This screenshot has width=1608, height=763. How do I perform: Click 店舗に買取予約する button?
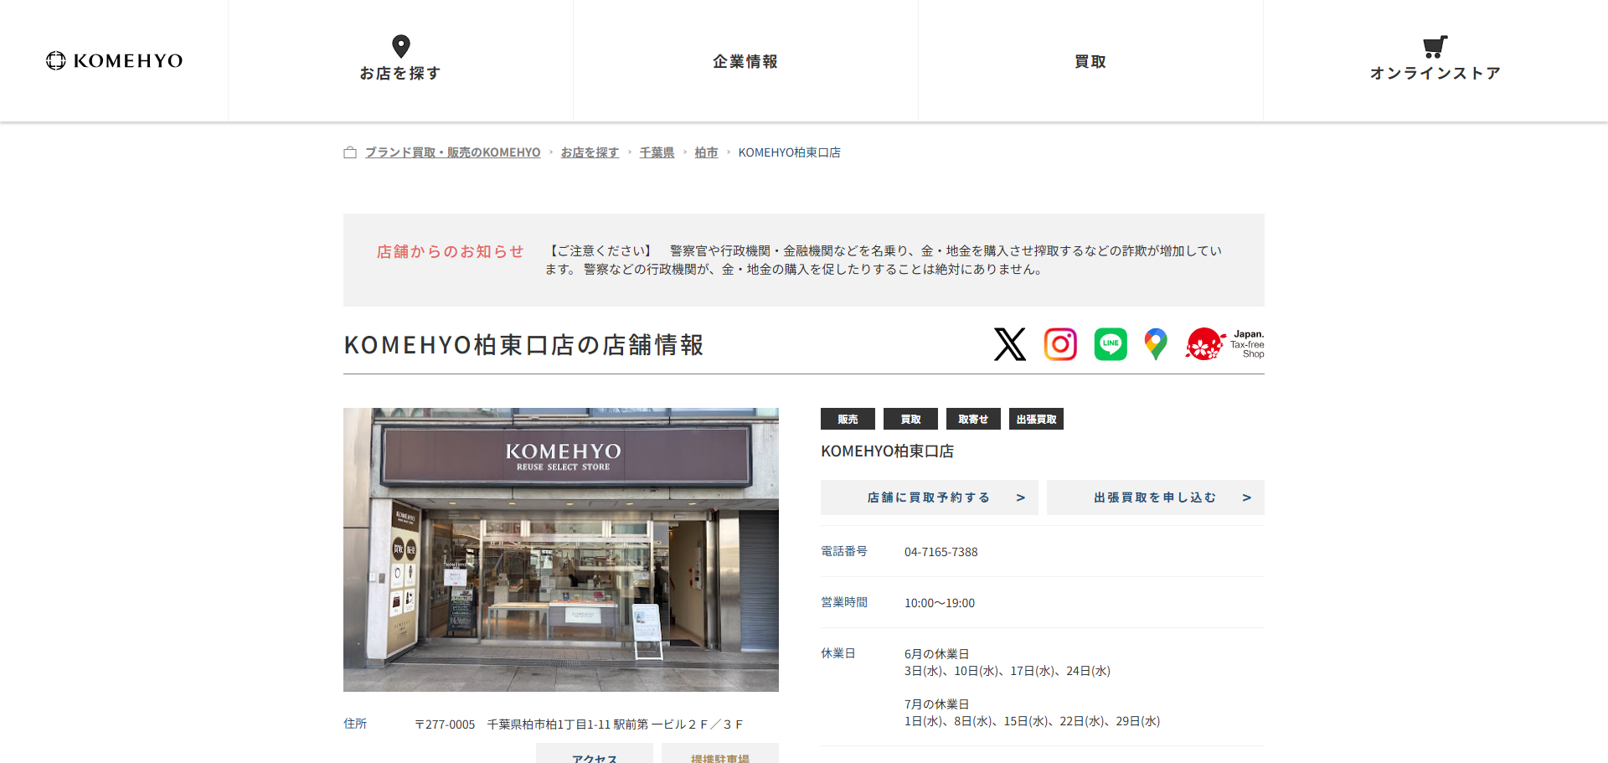tap(930, 497)
